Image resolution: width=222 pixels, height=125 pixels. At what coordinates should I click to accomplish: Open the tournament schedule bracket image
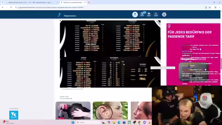[110, 54]
